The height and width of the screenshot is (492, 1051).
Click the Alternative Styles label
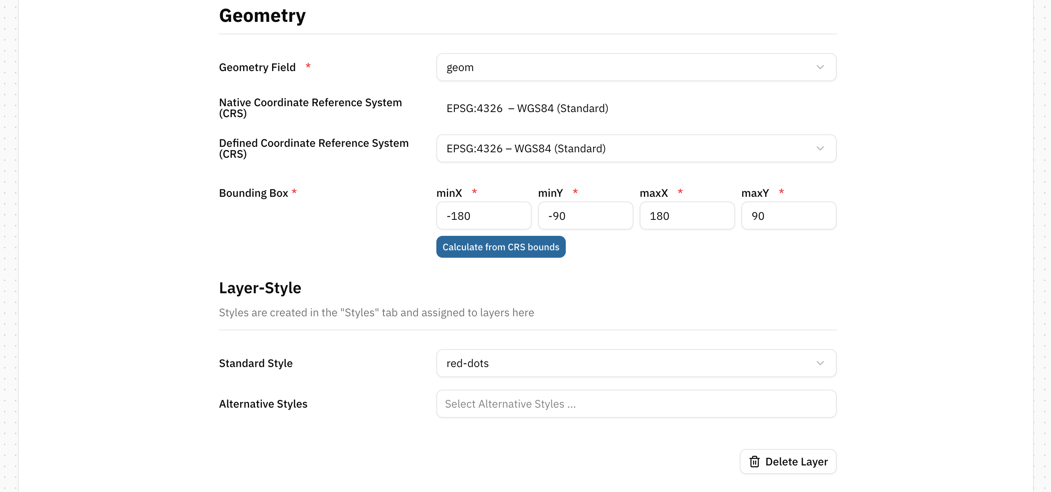pyautogui.click(x=263, y=404)
